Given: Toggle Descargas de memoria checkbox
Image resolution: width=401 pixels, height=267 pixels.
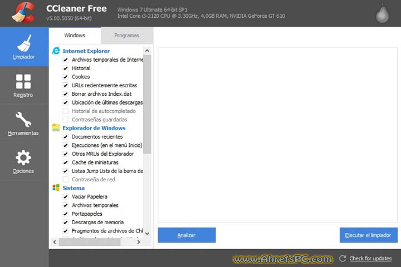Looking at the screenshot, I should 66,222.
